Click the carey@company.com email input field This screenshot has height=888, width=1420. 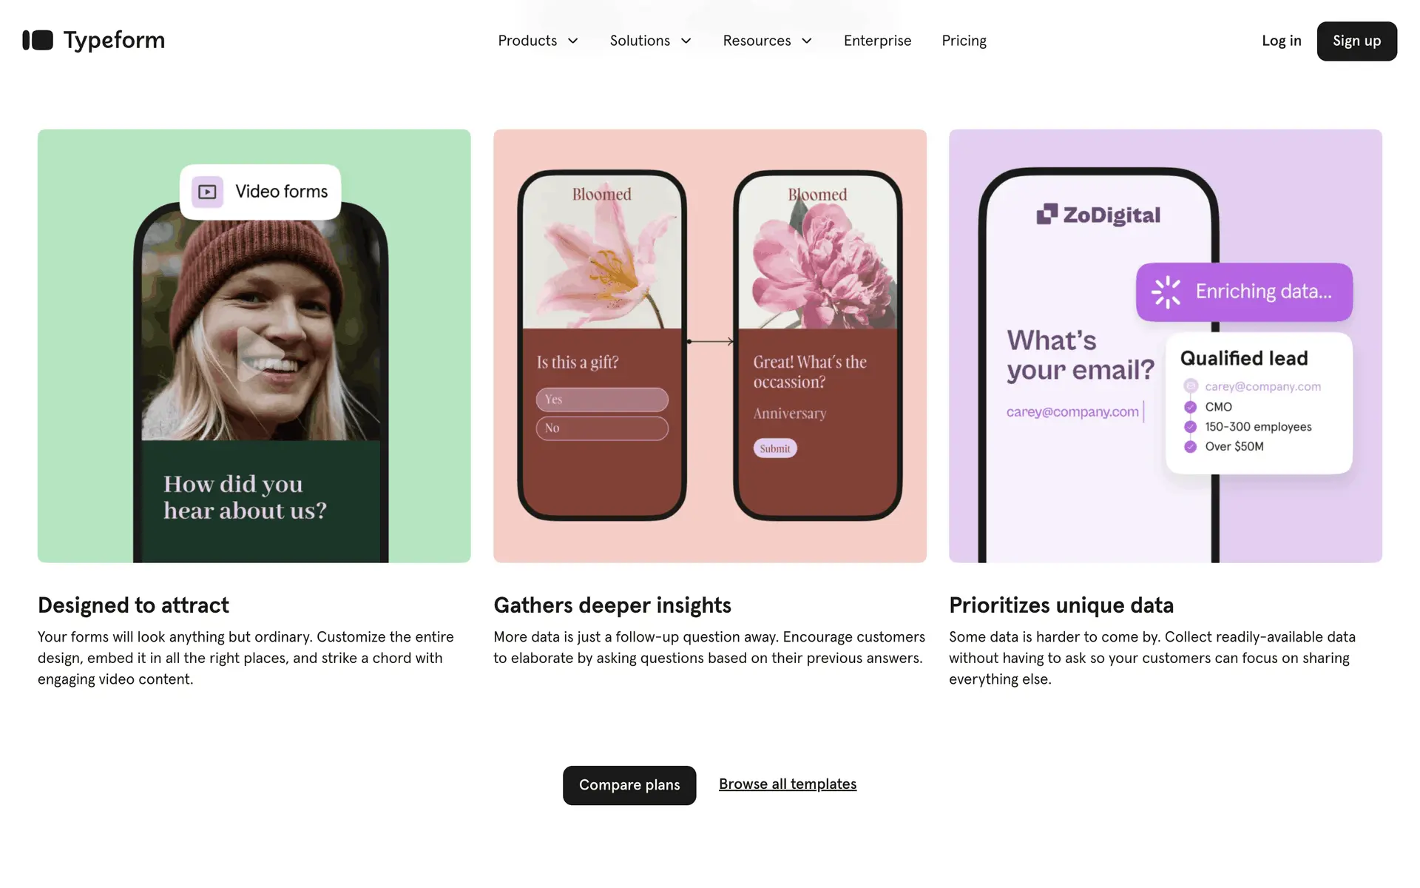click(1075, 412)
